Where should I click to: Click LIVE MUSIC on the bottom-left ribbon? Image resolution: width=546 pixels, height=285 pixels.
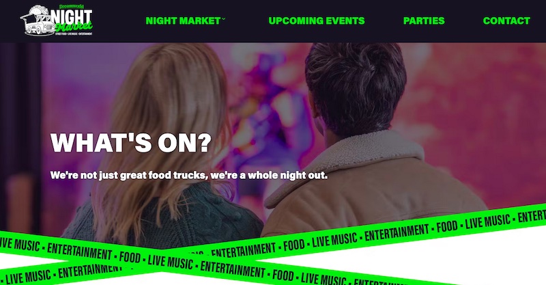(x=28, y=277)
